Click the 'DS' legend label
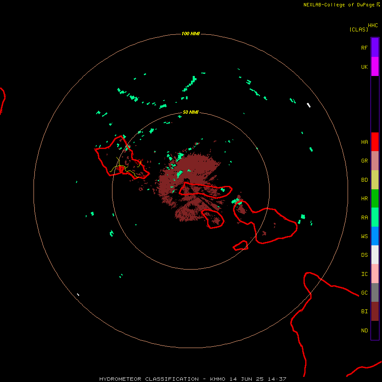The image size is (382, 382). coord(364,255)
